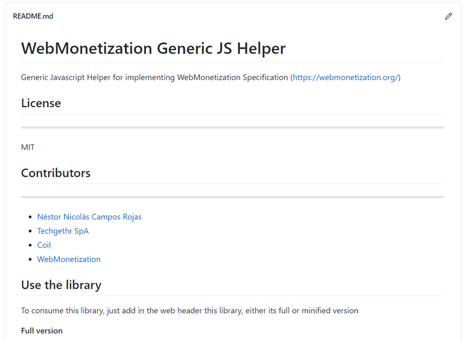The height and width of the screenshot is (340, 476).
Task: Visit the Techgethr SpA link
Action: click(63, 231)
